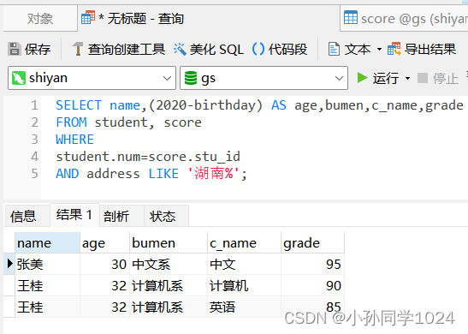The width and height of the screenshot is (468, 334).
Task: Click the current row arrow indicator
Action: pyautogui.click(x=10, y=264)
